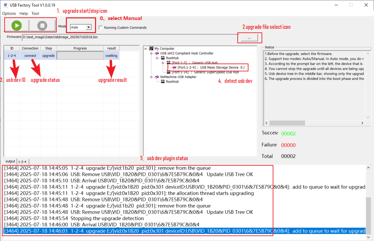The height and width of the screenshot is (241, 374).
Task: Open the Help menu
Action: pos(24,13)
